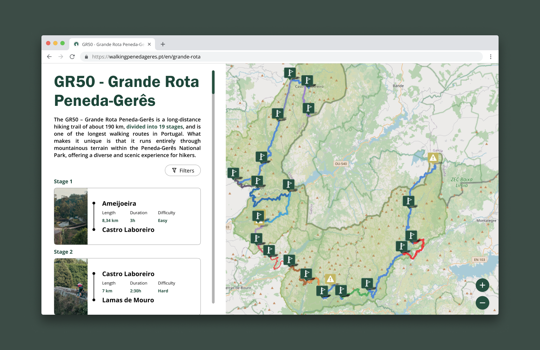Click the map zoom in plus button
The image size is (540, 350).
[482, 285]
